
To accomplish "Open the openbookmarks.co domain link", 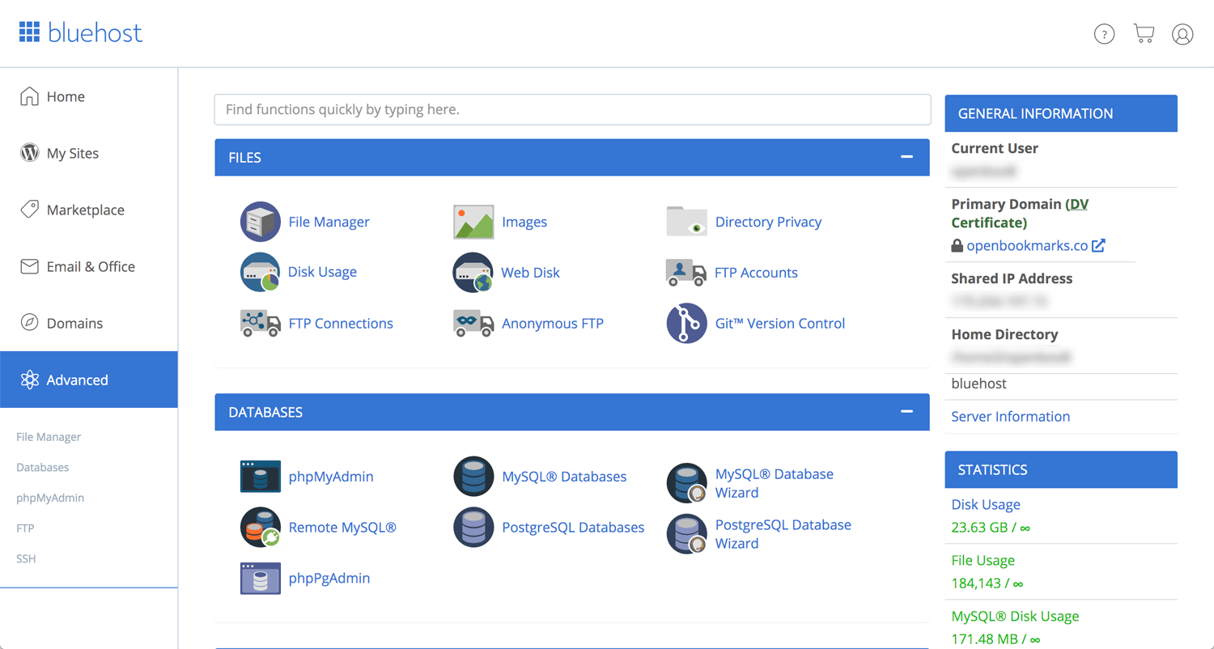I will pyautogui.click(x=1027, y=245).
